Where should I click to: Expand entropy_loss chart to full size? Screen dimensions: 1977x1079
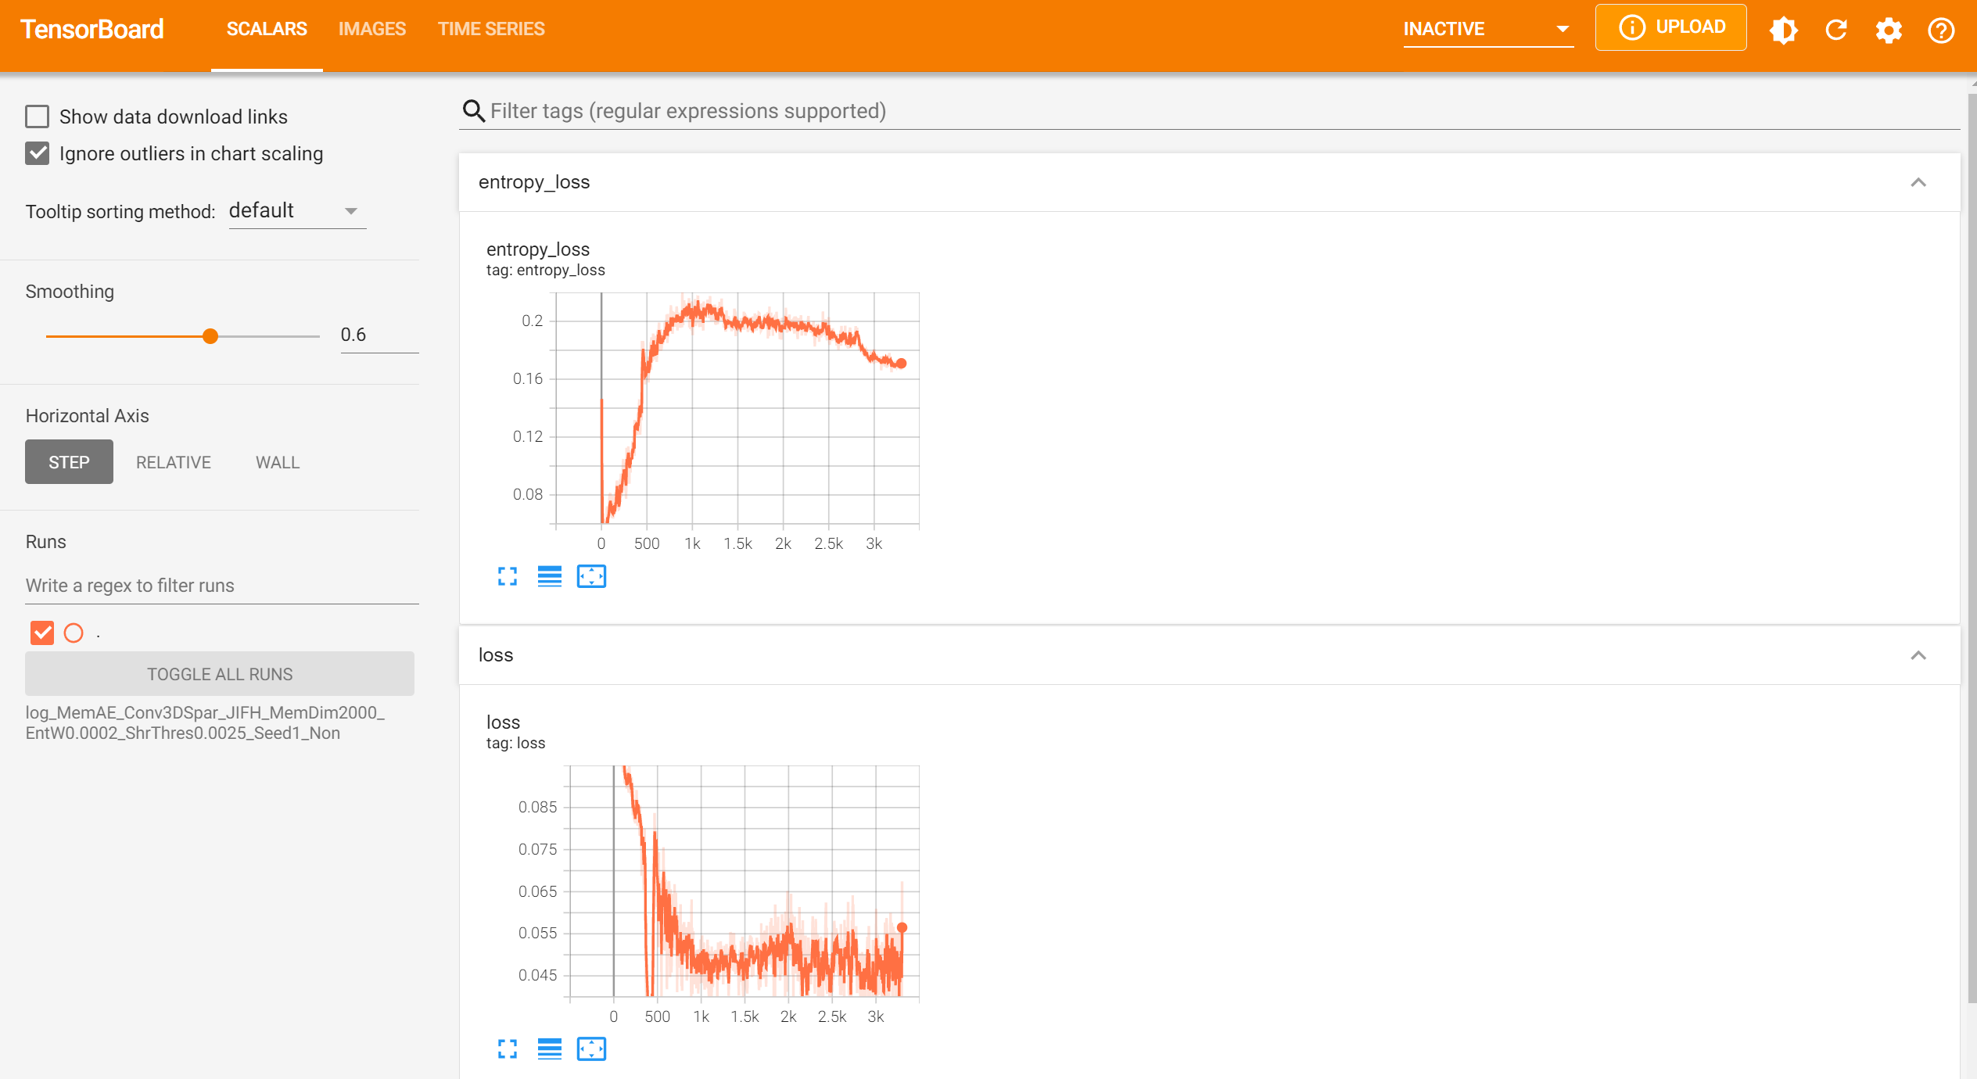point(508,576)
